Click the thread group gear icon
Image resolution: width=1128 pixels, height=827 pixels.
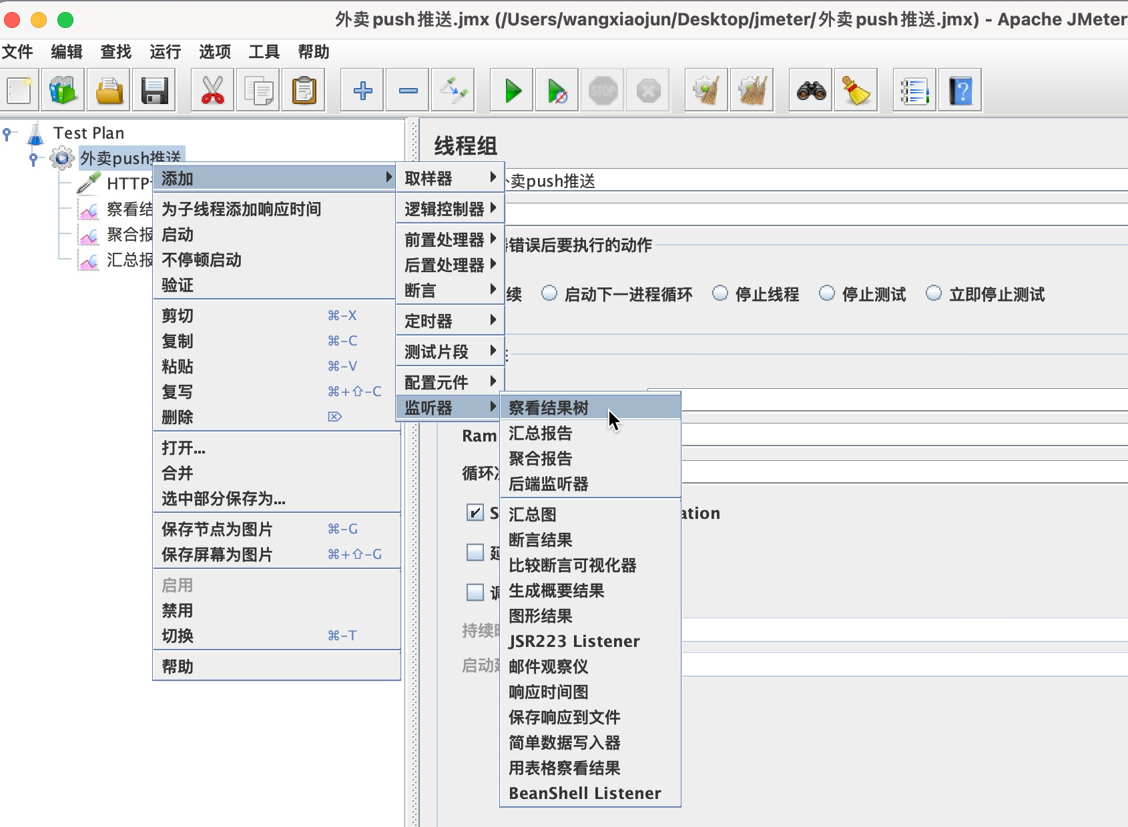pyautogui.click(x=62, y=158)
